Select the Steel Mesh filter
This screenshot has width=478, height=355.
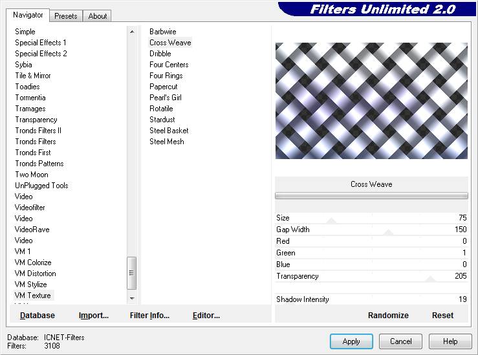click(x=167, y=142)
